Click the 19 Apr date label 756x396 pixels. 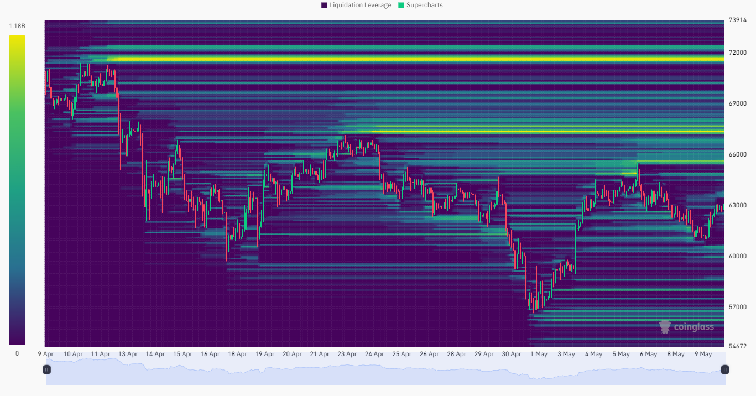coord(265,354)
